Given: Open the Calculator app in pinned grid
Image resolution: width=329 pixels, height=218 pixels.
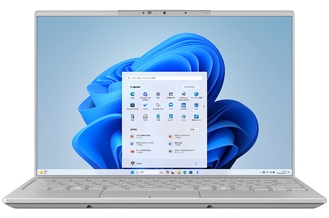Looking at the screenshot, I should (133, 116).
